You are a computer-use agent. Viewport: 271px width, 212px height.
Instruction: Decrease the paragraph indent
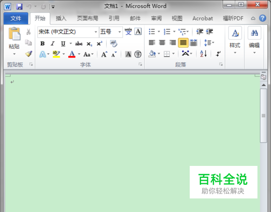pyautogui.click(x=200, y=31)
